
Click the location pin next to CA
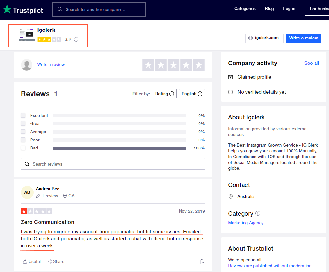tap(65, 196)
